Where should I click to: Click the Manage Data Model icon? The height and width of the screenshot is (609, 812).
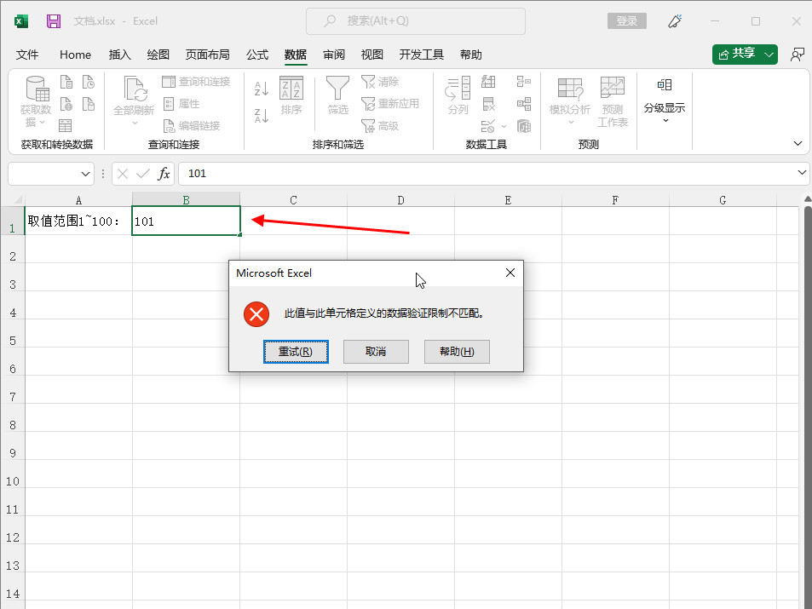pos(523,126)
